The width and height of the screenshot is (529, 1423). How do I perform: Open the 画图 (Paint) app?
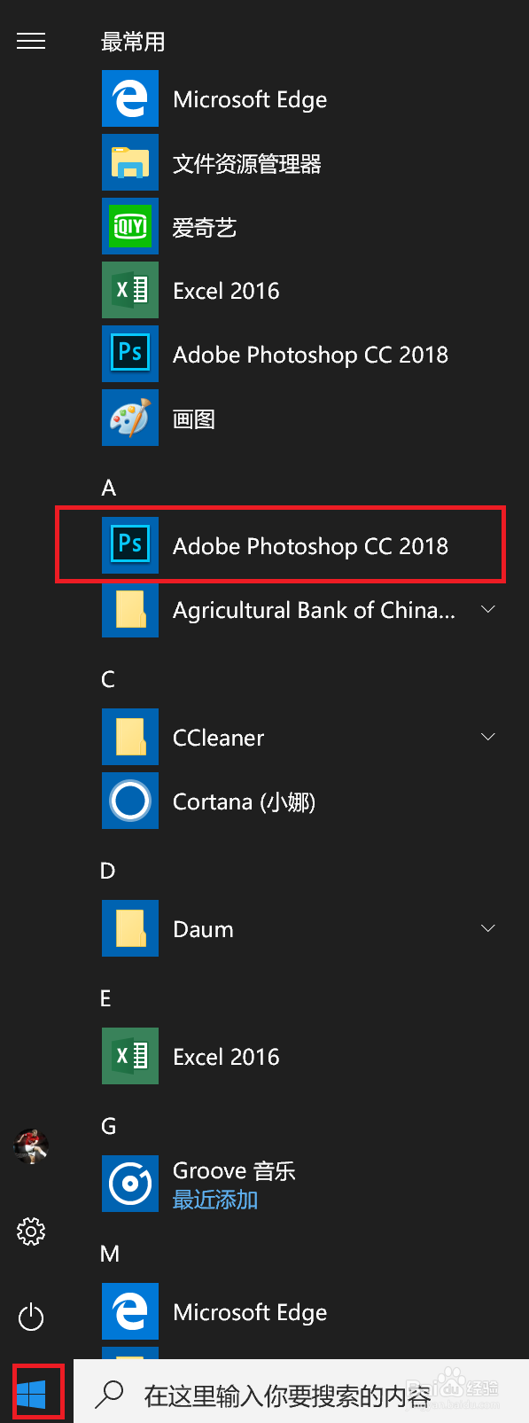tap(193, 418)
